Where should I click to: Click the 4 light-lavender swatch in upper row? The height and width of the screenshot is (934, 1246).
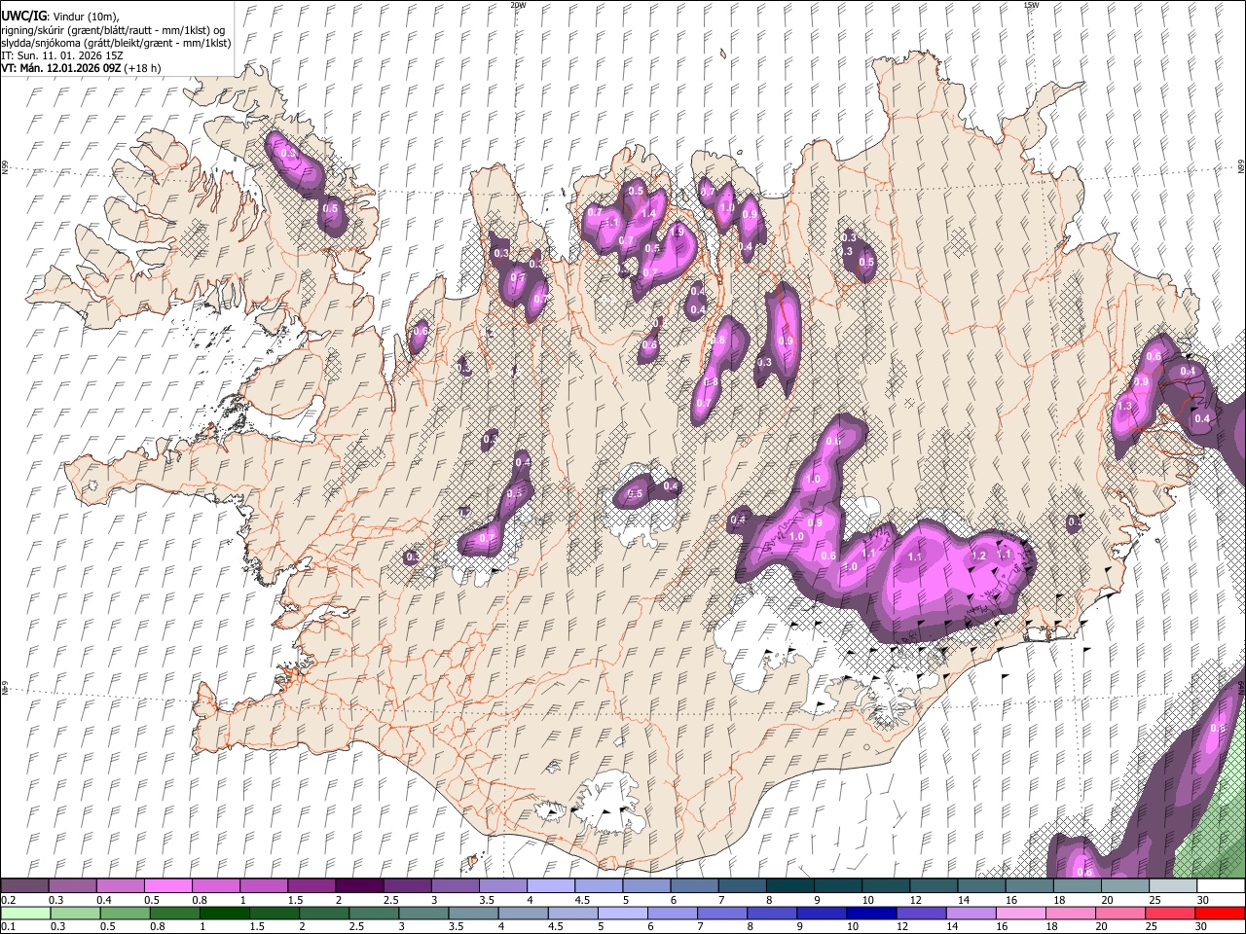pos(550,886)
